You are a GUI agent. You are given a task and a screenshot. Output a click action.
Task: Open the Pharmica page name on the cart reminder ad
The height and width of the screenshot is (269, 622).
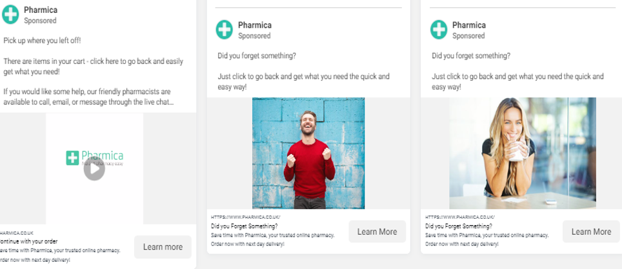click(x=42, y=10)
